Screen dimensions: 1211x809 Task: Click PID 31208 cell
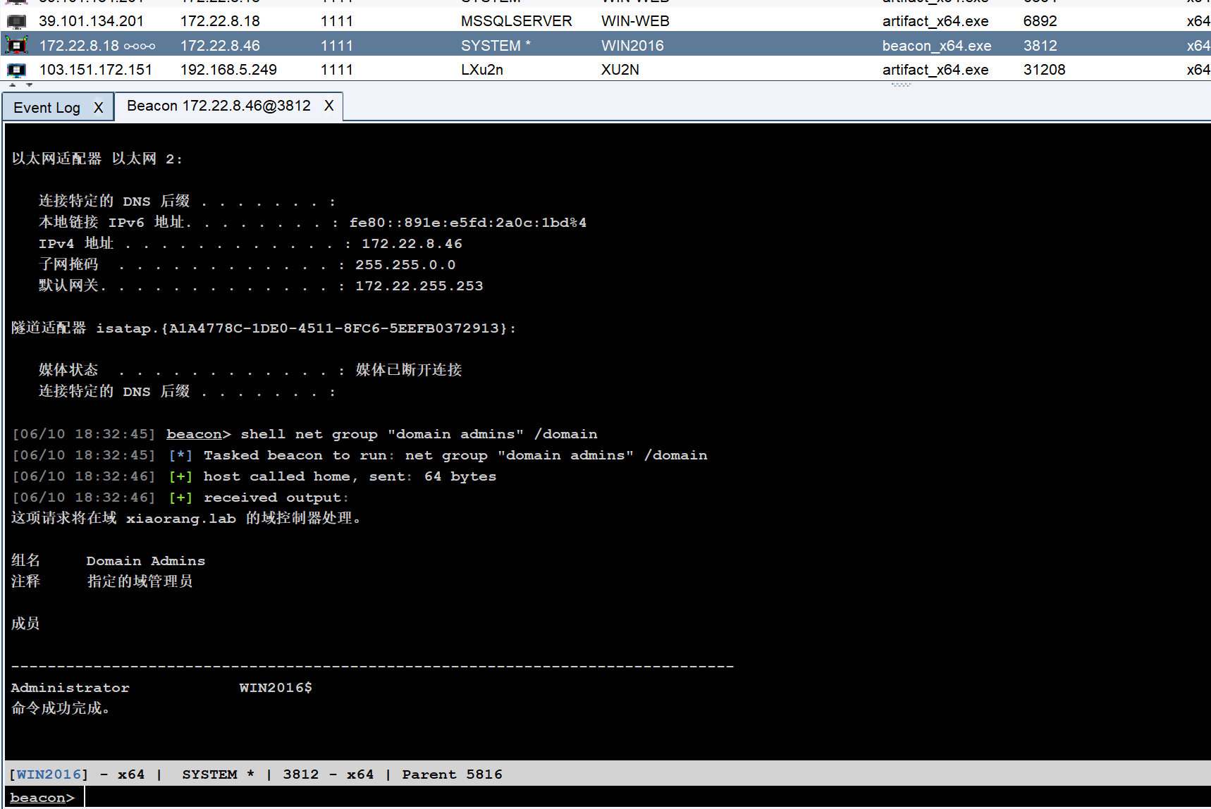[1044, 70]
